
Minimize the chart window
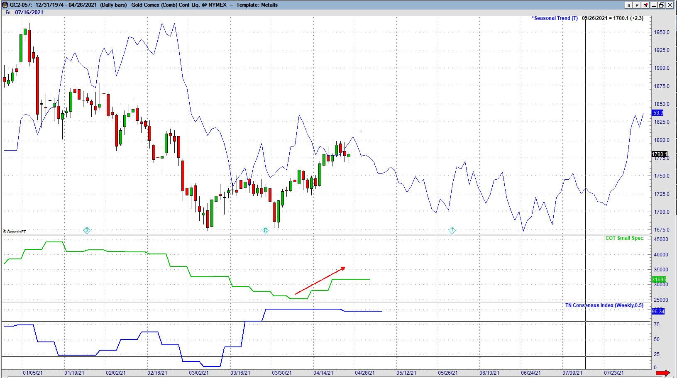[654, 5]
